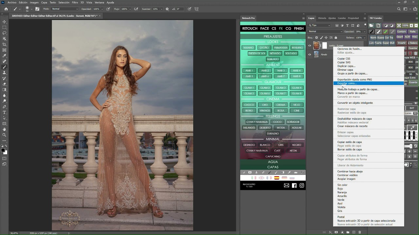
Task: Select the Move tool
Action: tap(4, 22)
